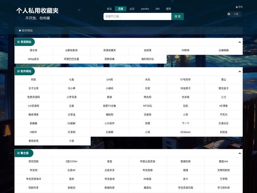Open the 夸克资源海洋 link
257x193 pixels.
tap(34, 179)
